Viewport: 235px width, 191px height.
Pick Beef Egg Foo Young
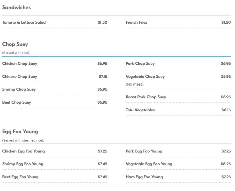20,177
